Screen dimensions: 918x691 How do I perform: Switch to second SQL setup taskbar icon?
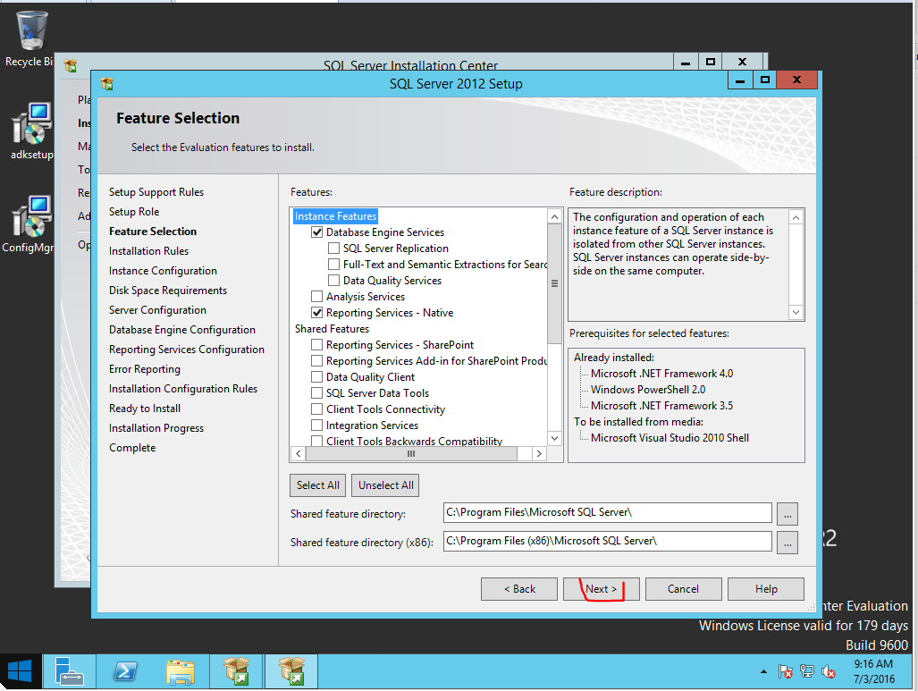coord(291,671)
